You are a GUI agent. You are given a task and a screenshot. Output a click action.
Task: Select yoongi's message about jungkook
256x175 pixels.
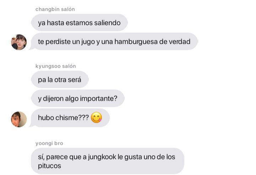(107, 161)
